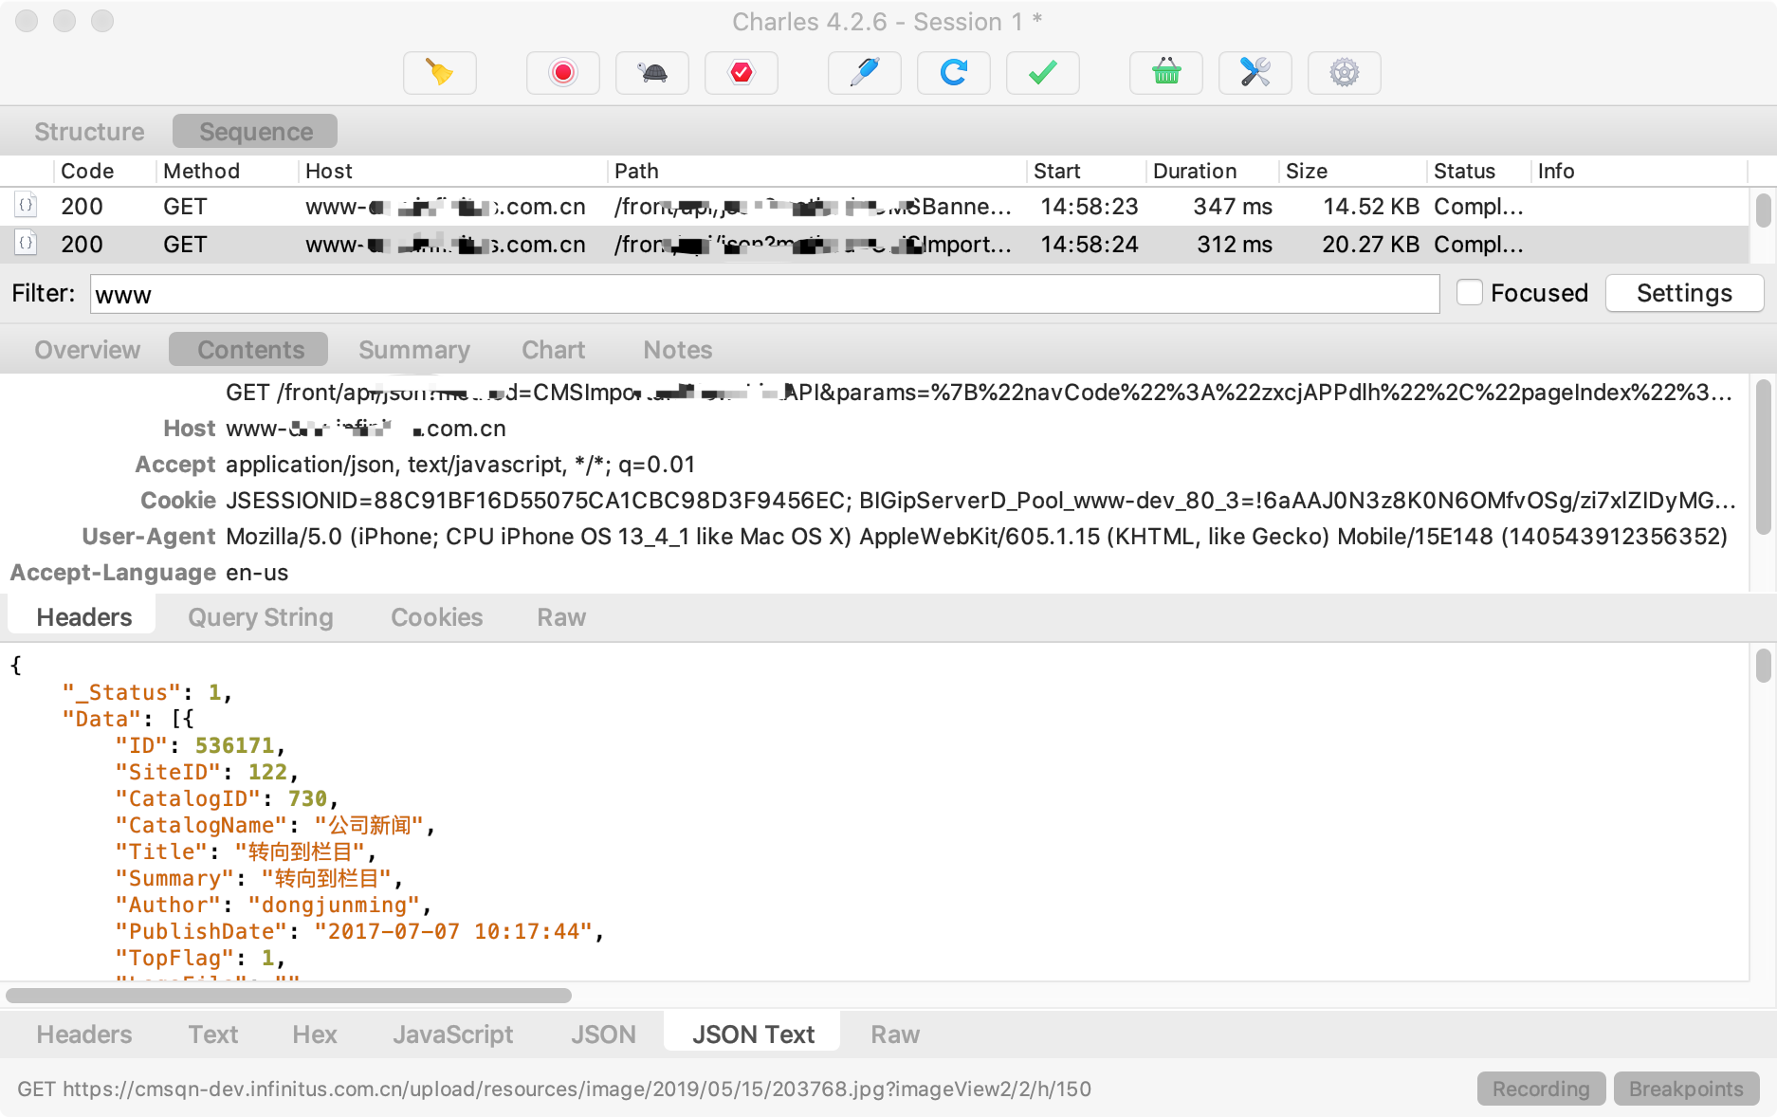The height and width of the screenshot is (1117, 1777).
Task: Enable throttling with the turtle icon
Action: point(651,73)
